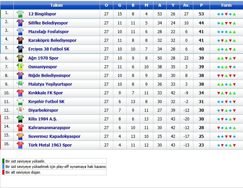Click the Karaköprü Belediyespor jersey icon
The image size is (243, 188).
(20, 40)
